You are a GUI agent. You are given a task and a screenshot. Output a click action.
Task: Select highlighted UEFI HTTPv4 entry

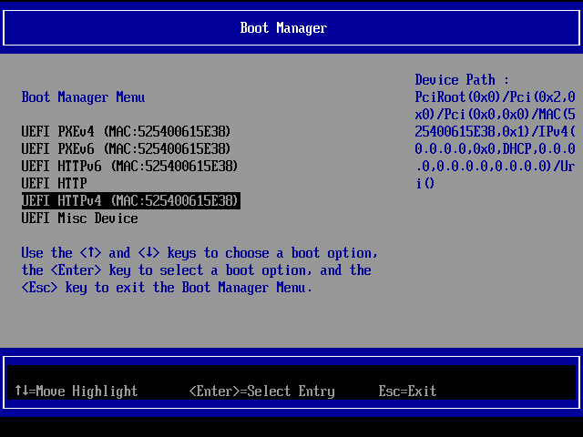coord(131,201)
